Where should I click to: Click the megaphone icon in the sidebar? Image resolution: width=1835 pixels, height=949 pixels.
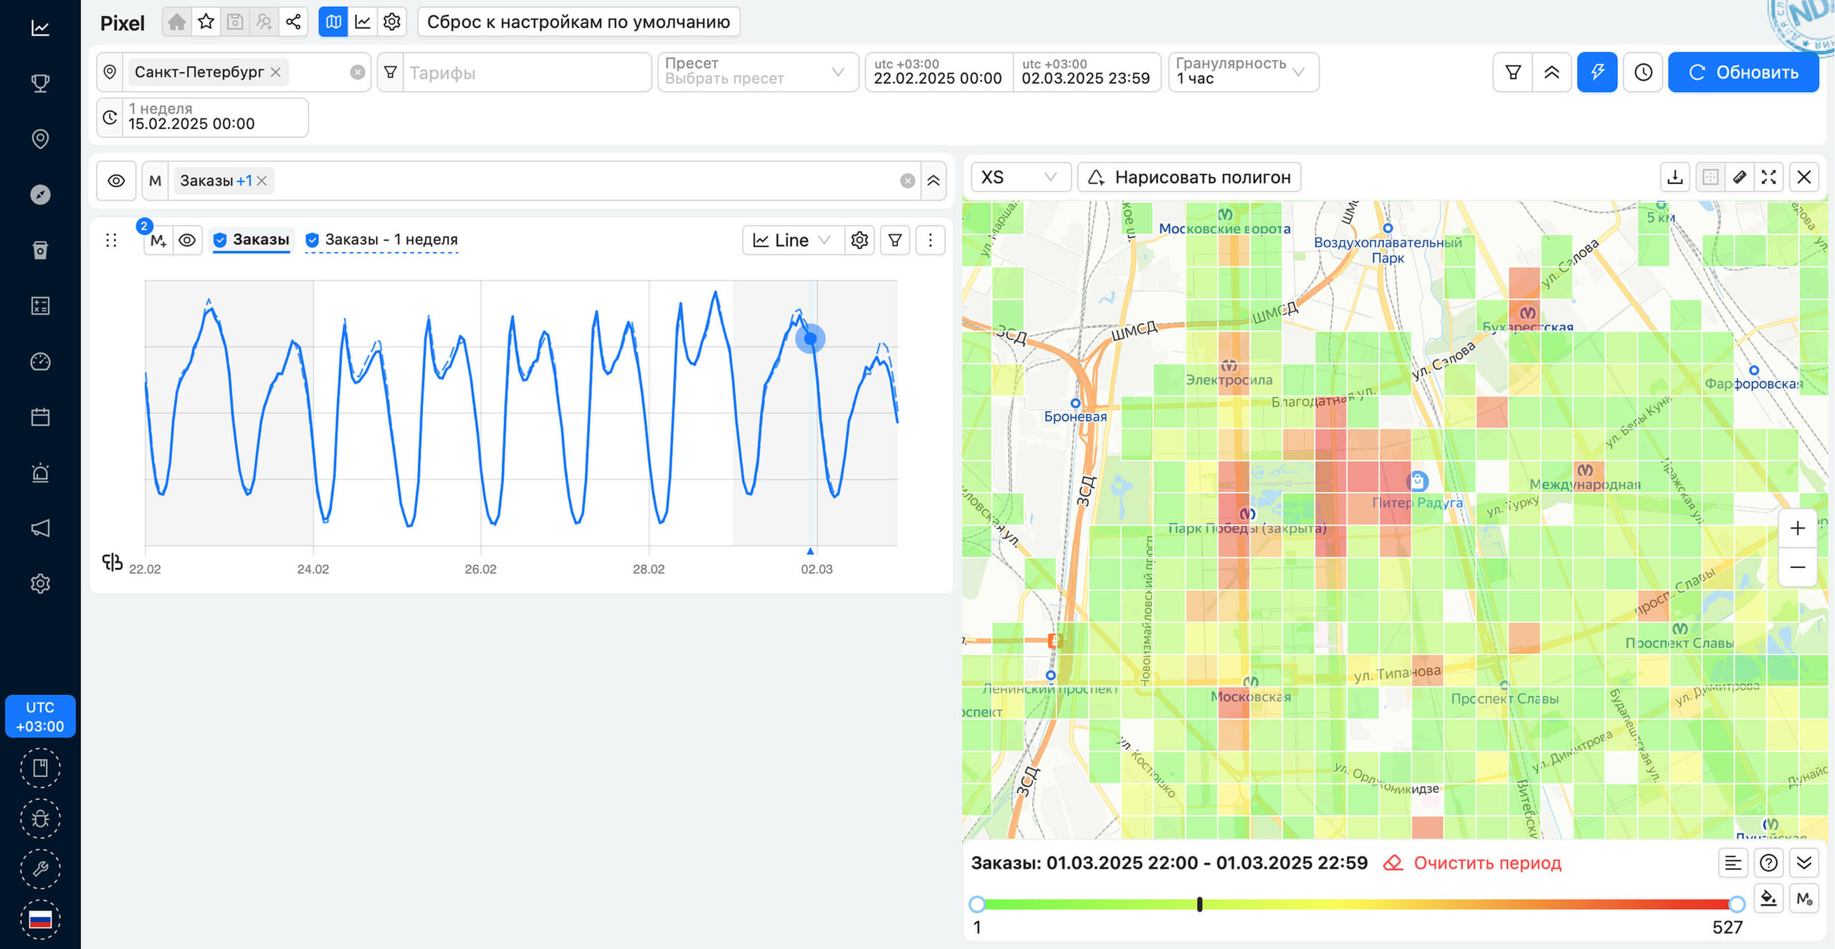click(40, 529)
